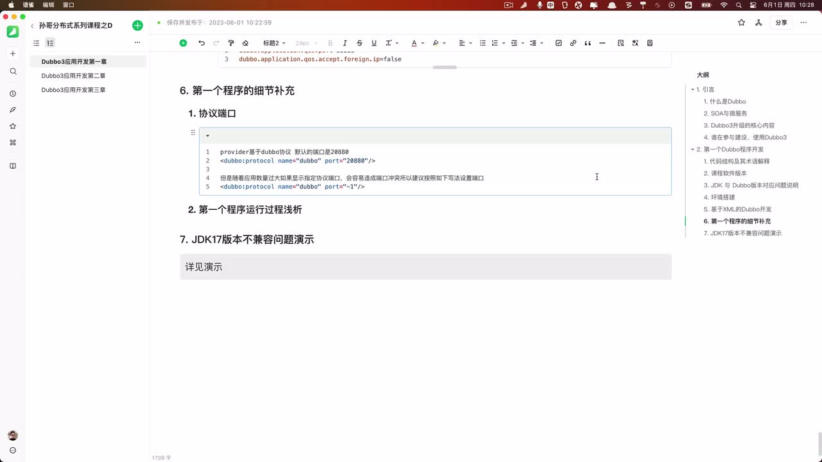Image resolution: width=822 pixels, height=462 pixels.
Task: Open the apps grid icon in left rail
Action: click(x=13, y=142)
